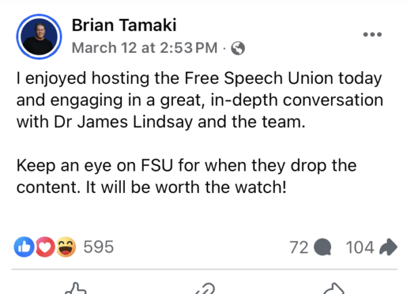Screen dimensions: 407x294
Task: Click the laughing haha reaction icon
Action: 66,247
